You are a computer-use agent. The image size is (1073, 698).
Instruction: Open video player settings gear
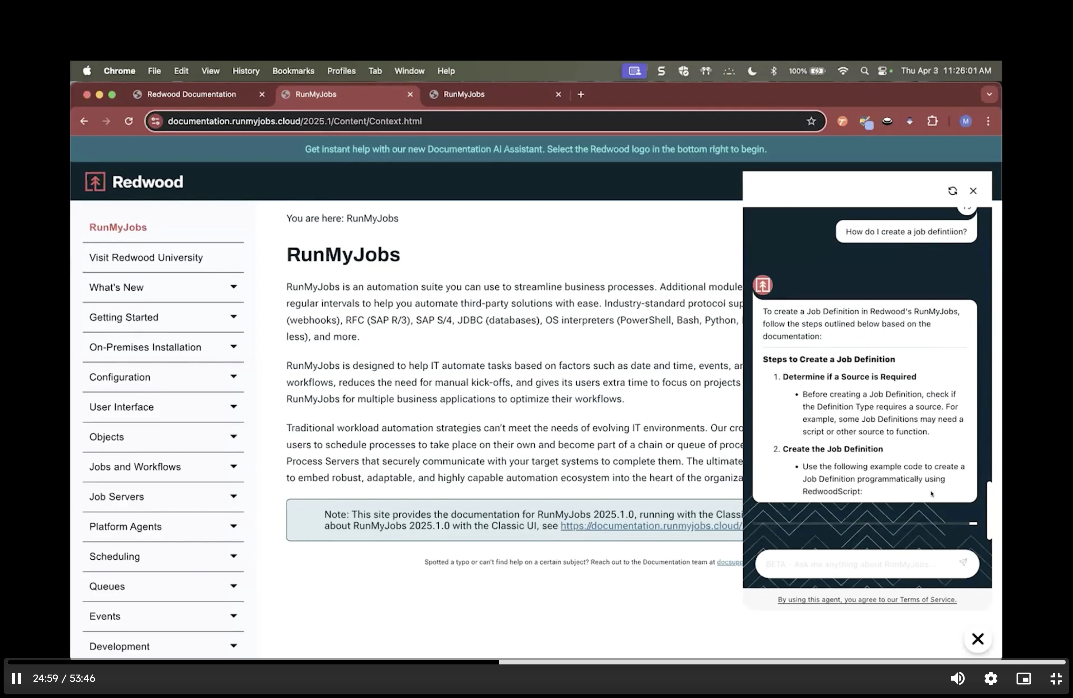(991, 678)
